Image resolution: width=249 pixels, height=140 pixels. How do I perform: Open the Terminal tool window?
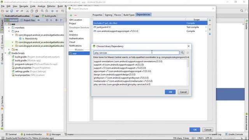coord(11,134)
